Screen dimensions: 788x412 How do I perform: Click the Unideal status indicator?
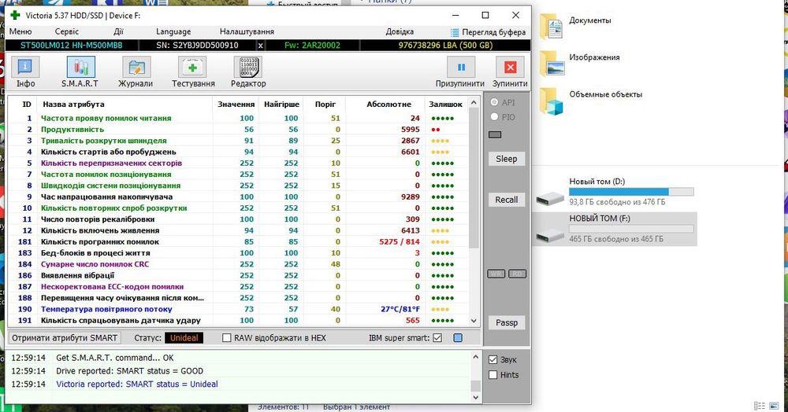pyautogui.click(x=184, y=338)
